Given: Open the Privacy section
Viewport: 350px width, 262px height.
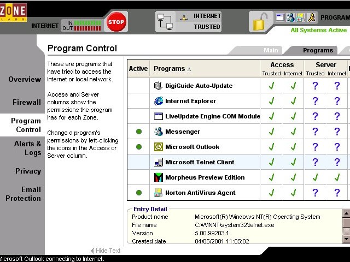Looking at the screenshot, I should [28, 171].
